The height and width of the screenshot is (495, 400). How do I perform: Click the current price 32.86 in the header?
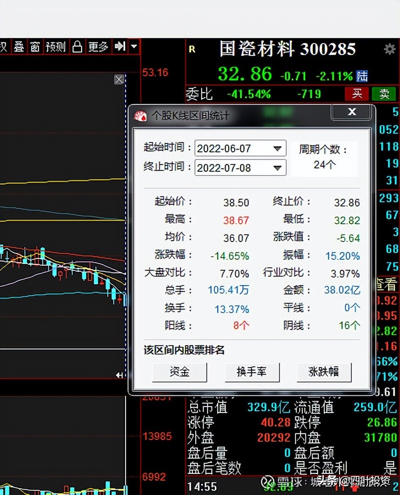(245, 74)
